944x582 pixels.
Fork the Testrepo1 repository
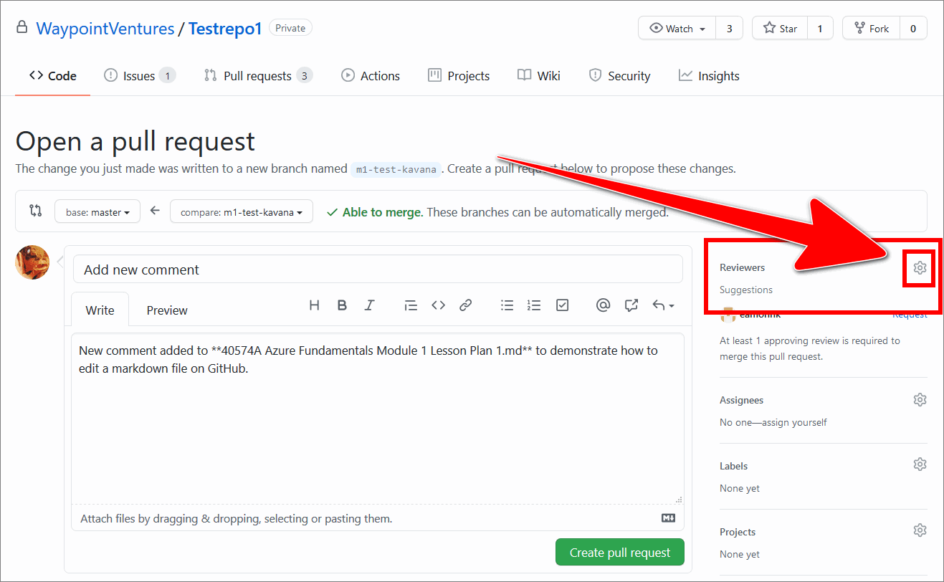point(871,29)
